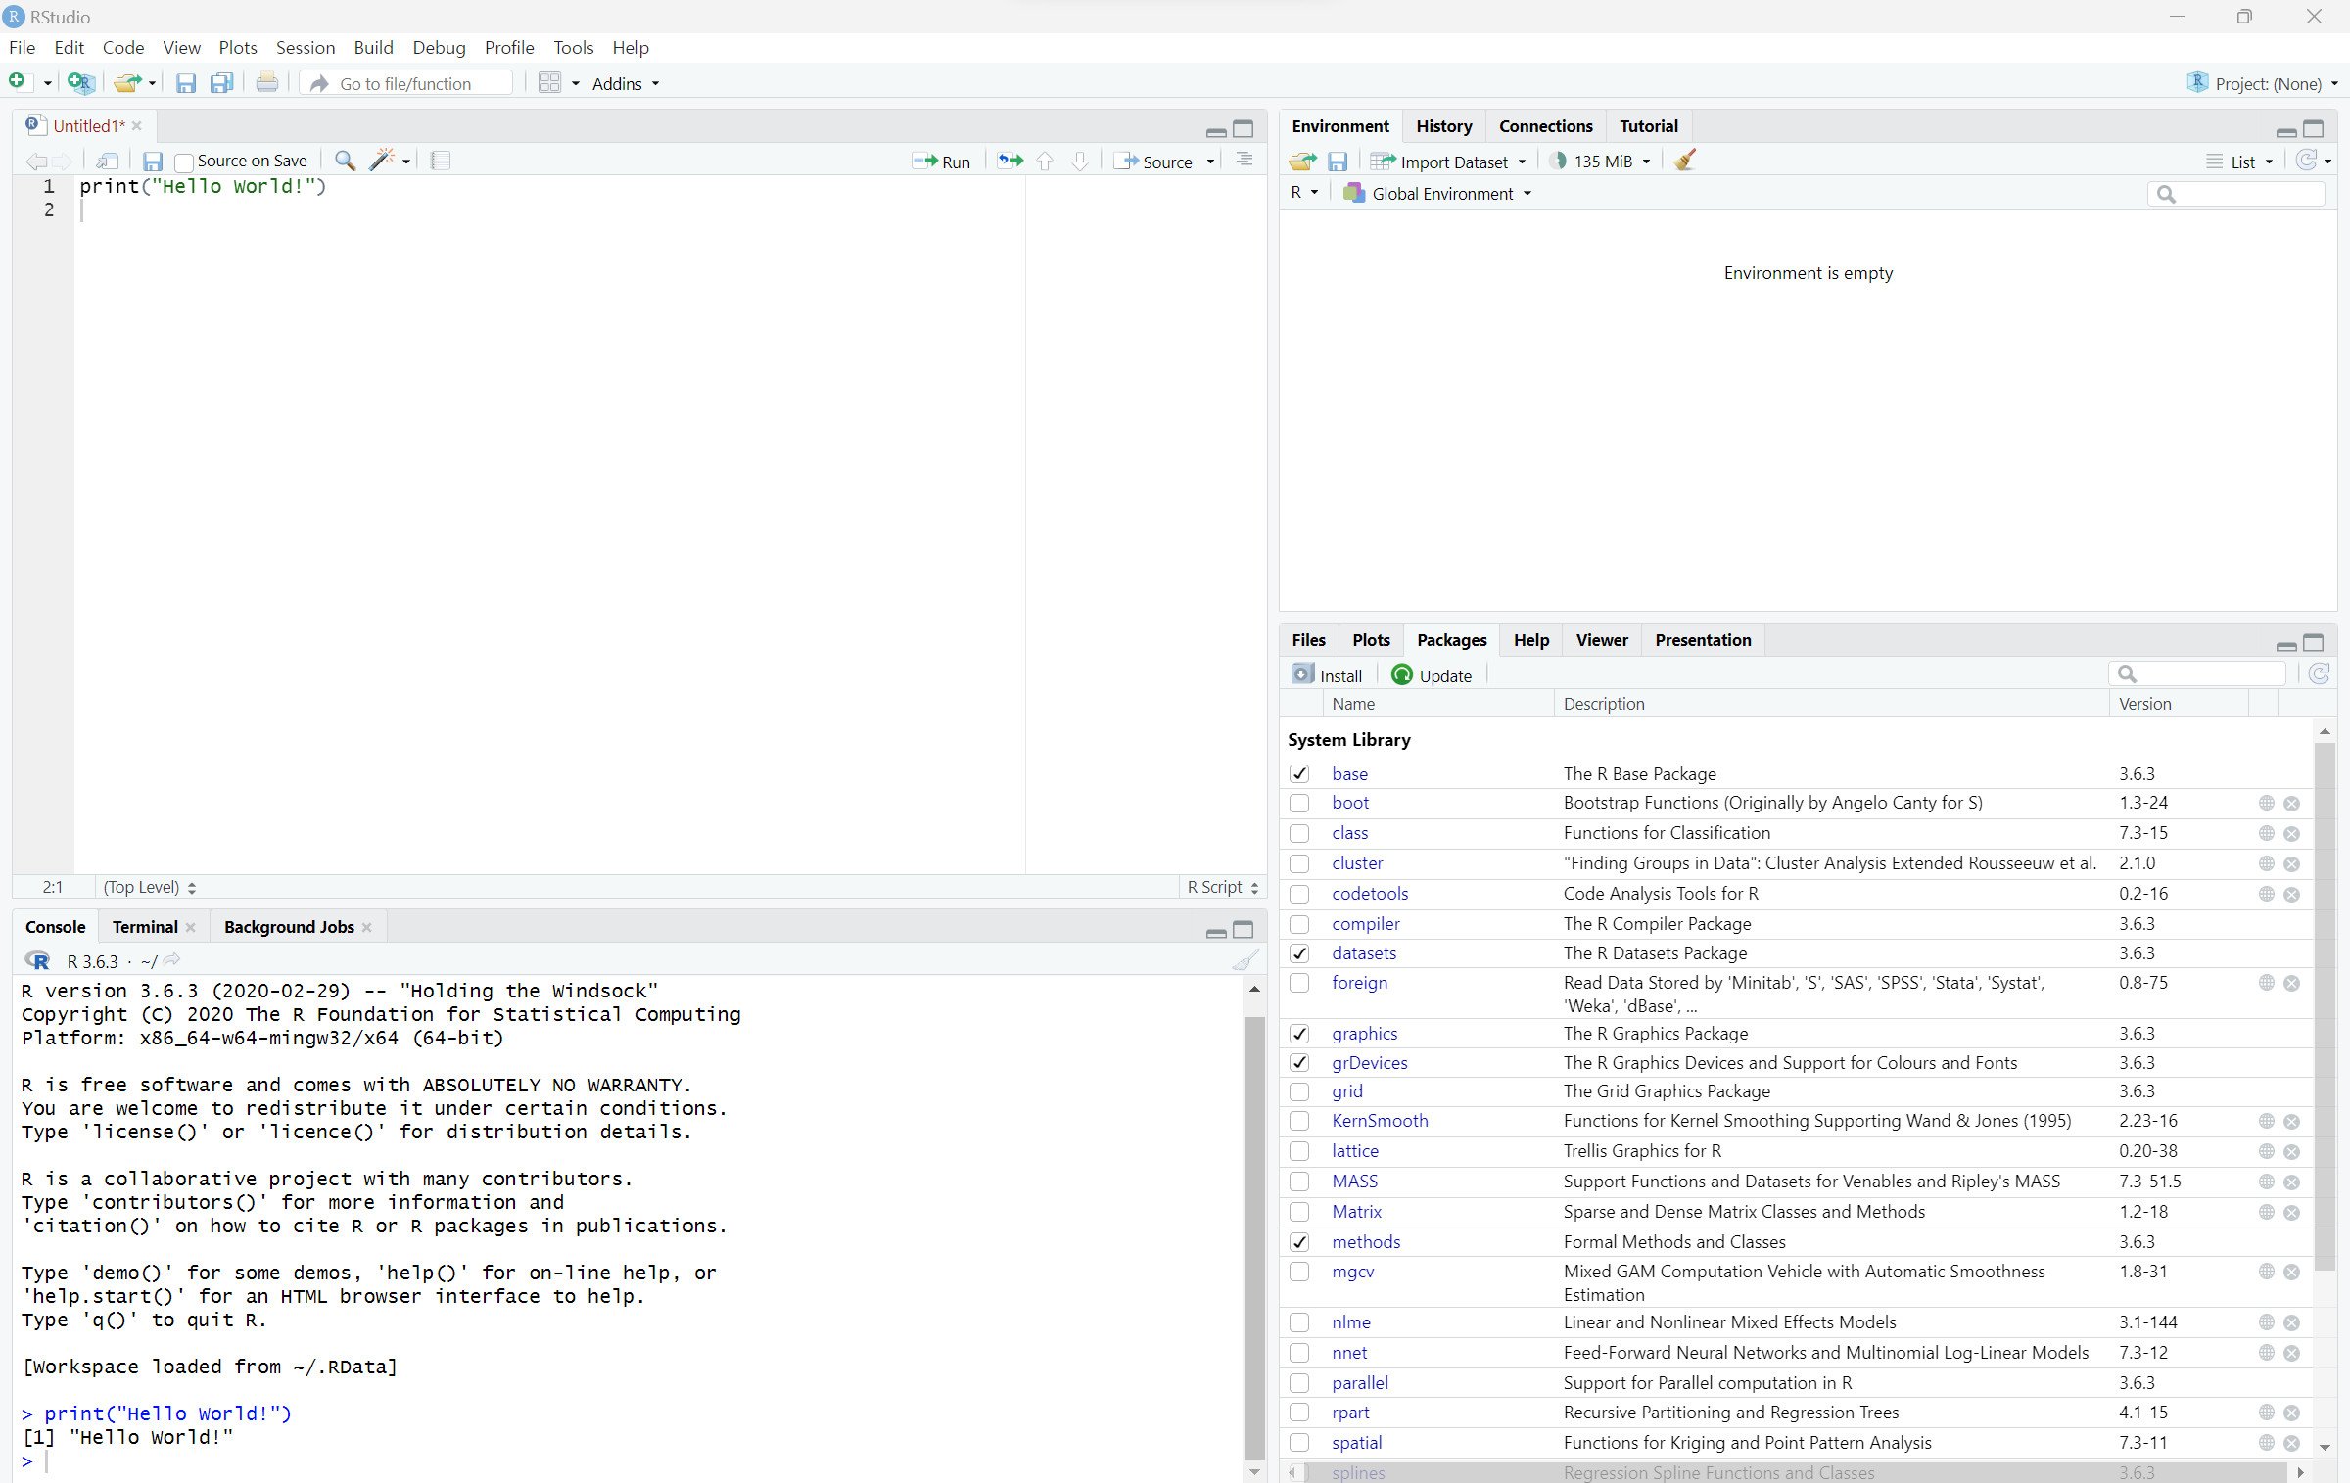Click the Re-run previous code region icon
The image size is (2350, 1483).
click(1010, 161)
